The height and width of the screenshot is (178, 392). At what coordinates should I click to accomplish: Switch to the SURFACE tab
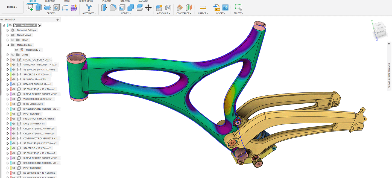50,1
